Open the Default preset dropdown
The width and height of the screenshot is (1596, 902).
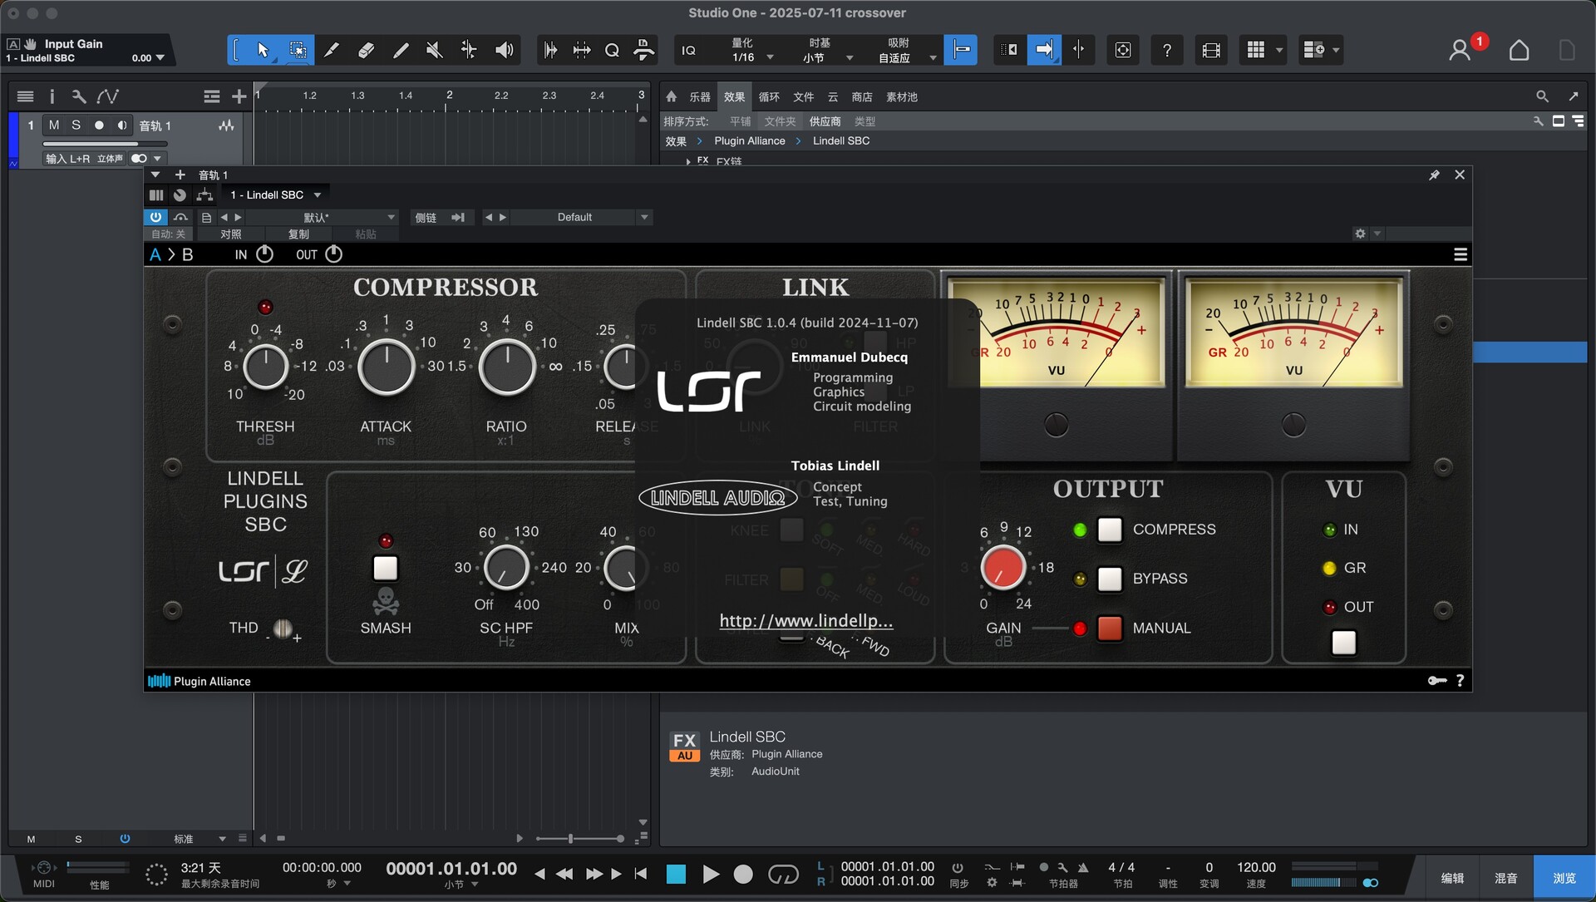(x=580, y=218)
